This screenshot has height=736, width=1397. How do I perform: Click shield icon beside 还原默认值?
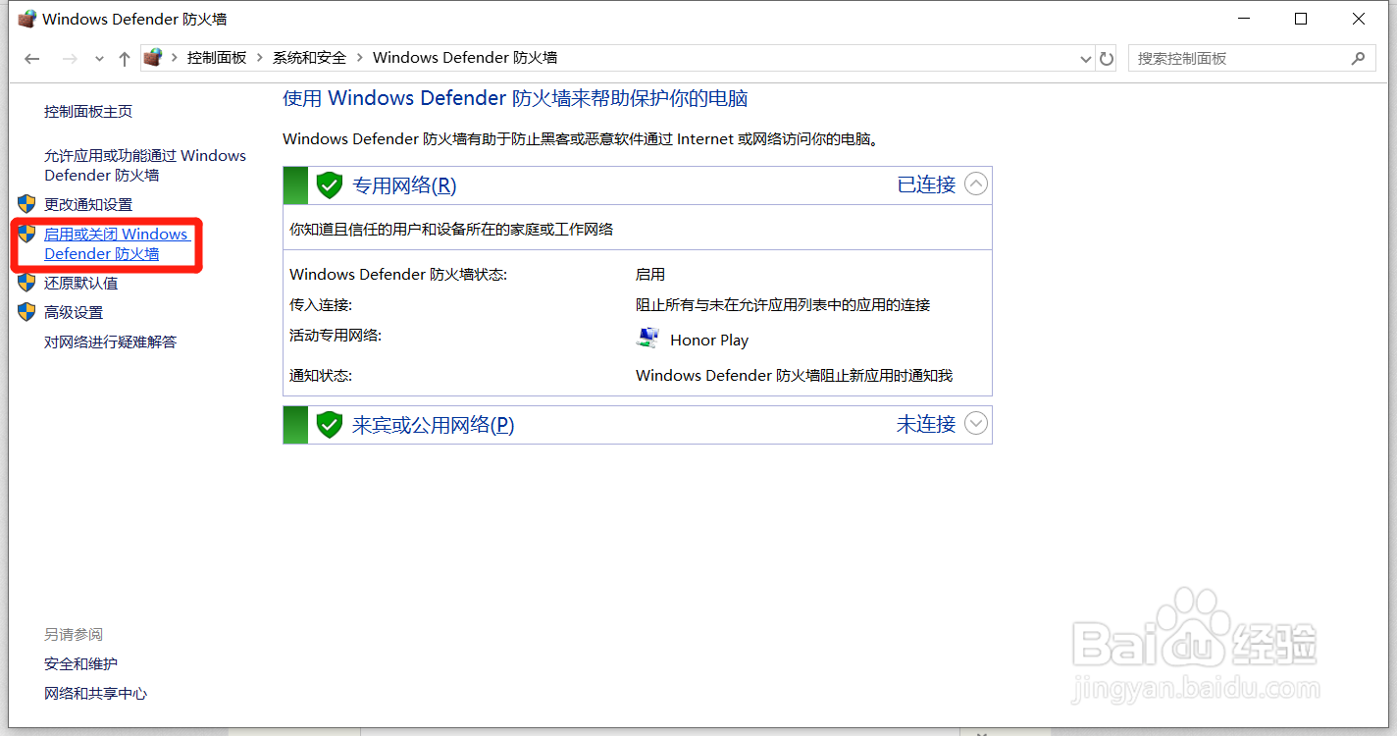[x=26, y=283]
